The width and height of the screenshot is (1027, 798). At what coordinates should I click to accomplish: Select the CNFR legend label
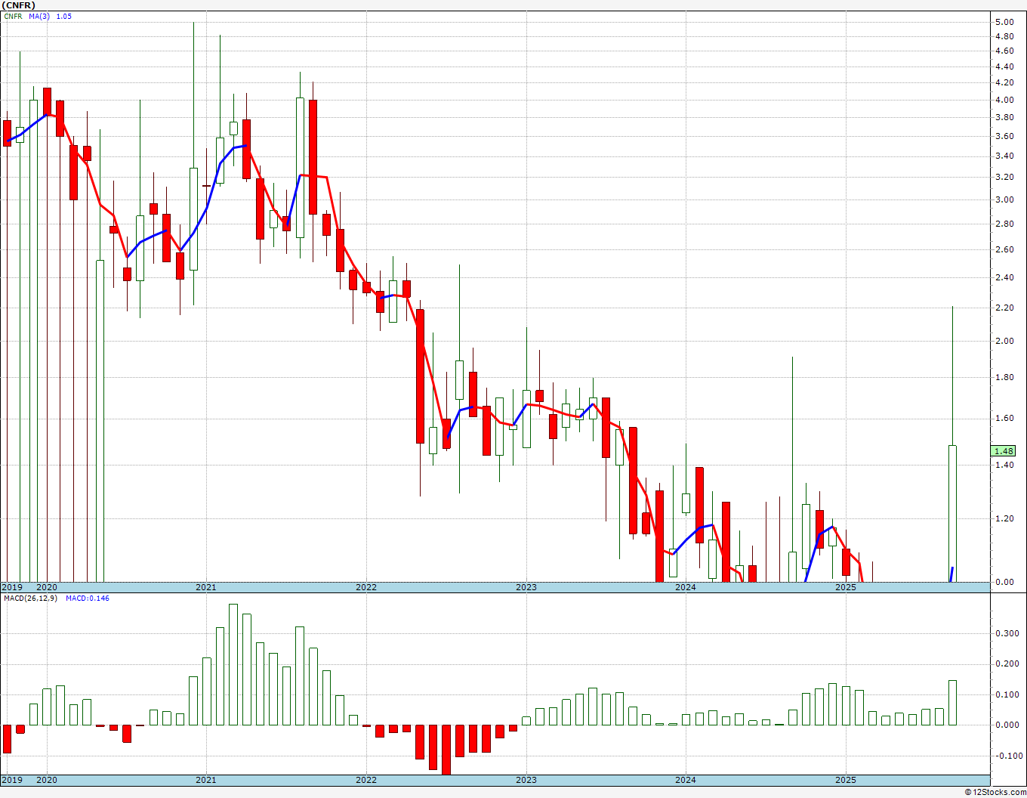point(14,16)
